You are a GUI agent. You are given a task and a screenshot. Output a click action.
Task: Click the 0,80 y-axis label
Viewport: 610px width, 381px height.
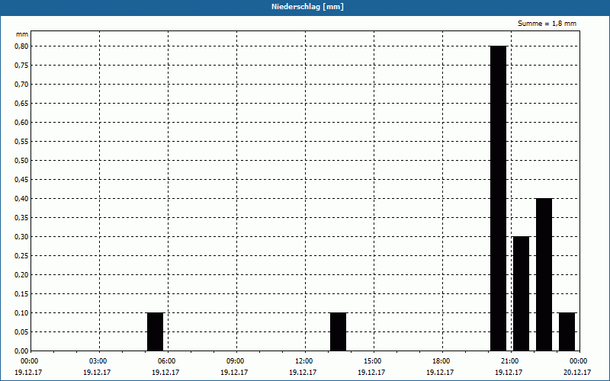click(x=21, y=46)
